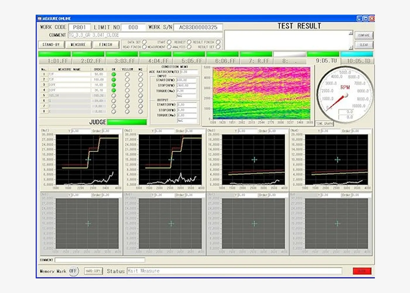Click the crosshair in graph No.3
The width and height of the screenshot is (410, 293).
point(254,160)
